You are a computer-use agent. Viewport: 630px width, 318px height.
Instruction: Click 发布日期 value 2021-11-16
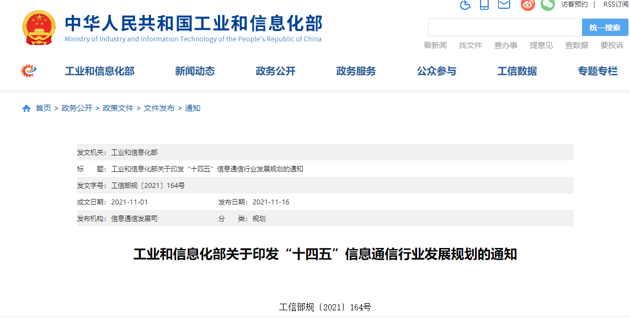point(271,202)
